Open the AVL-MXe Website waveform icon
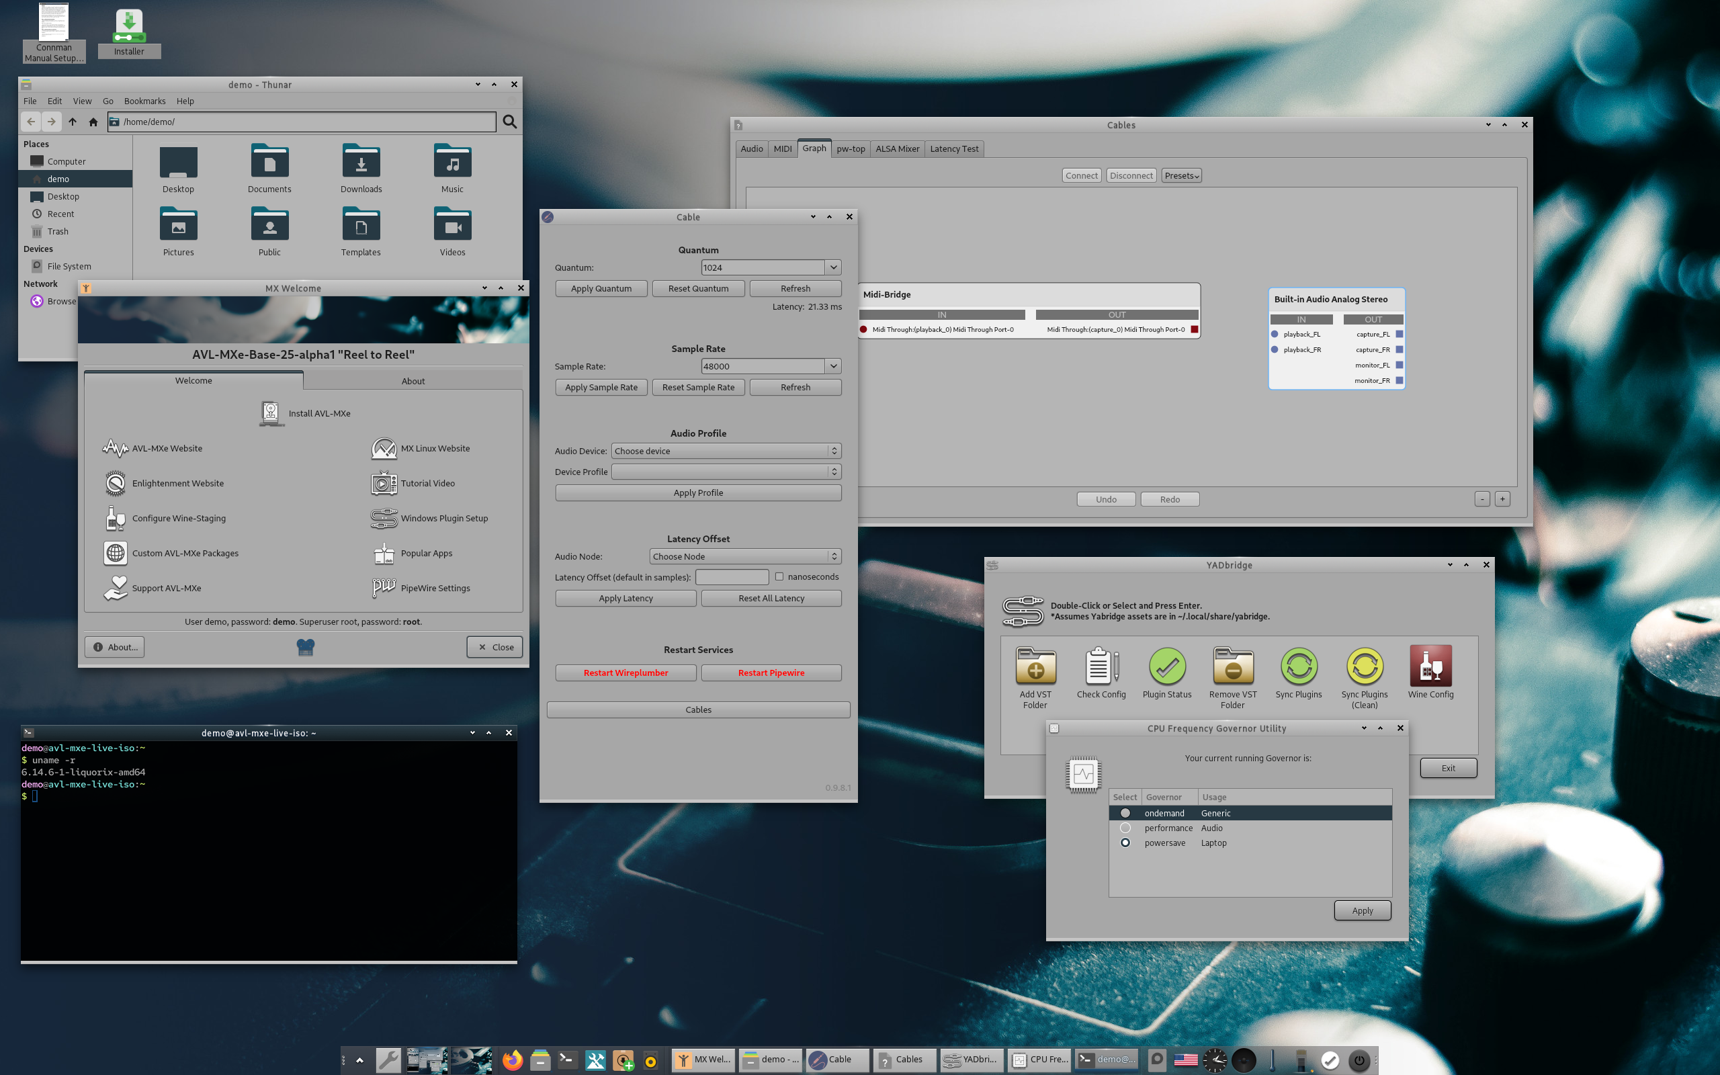 [115, 448]
